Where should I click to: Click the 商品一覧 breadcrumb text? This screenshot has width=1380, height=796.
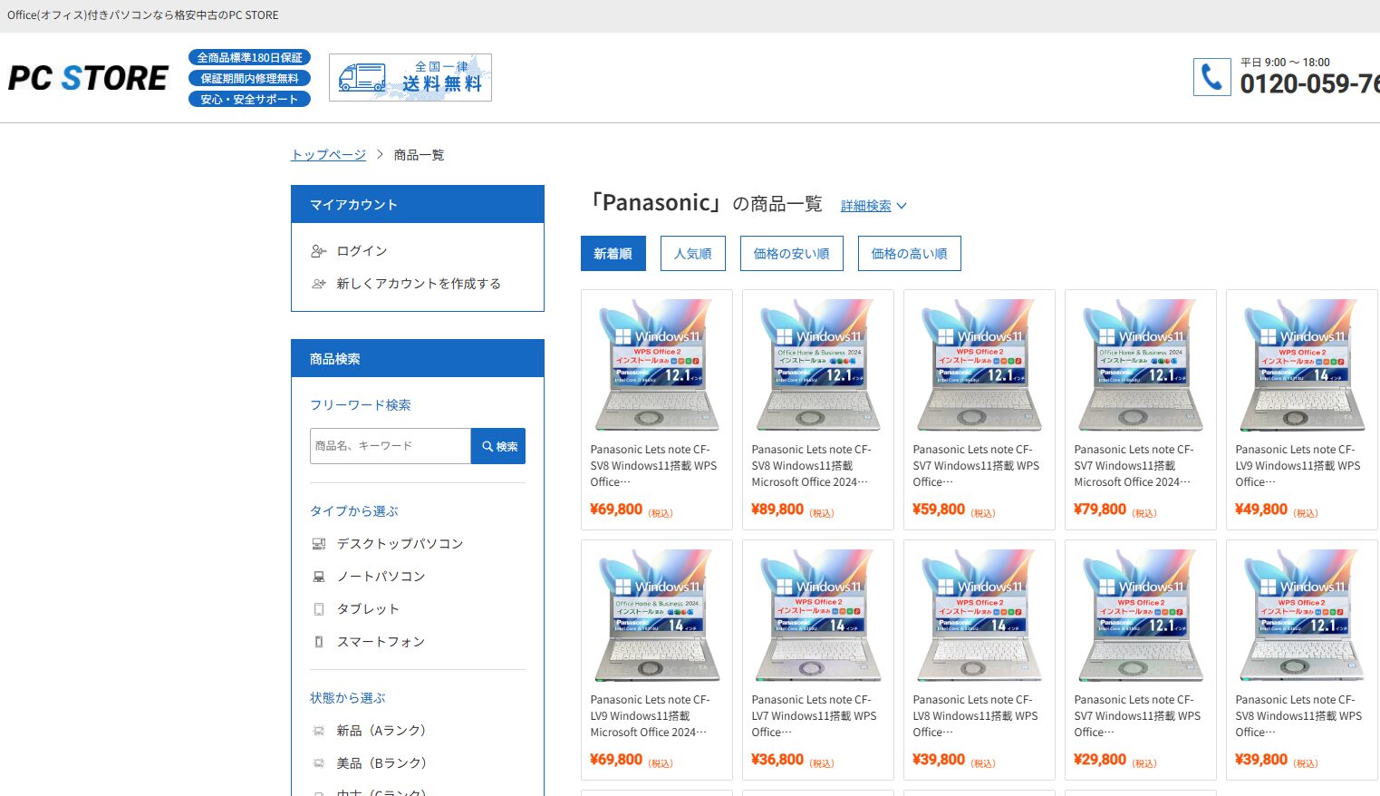click(420, 155)
